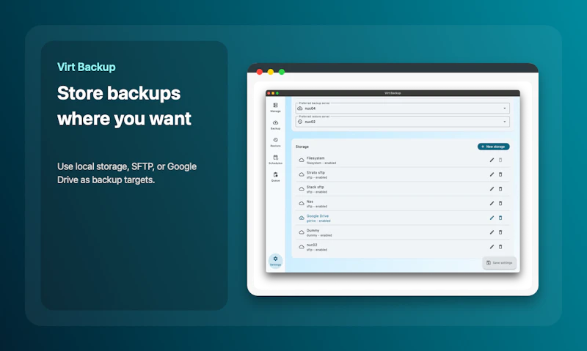
Task: Select the 'Nas' storage name
Action: 310,202
